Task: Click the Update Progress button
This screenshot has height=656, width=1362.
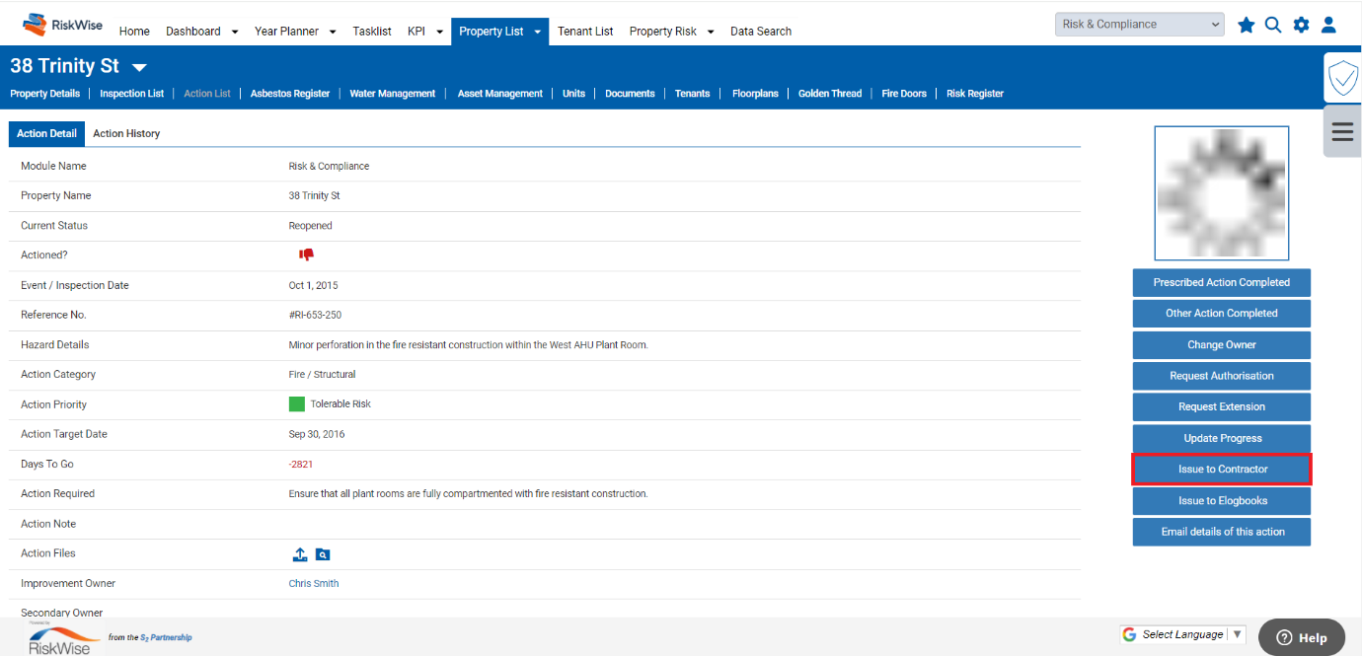Action: point(1222,438)
